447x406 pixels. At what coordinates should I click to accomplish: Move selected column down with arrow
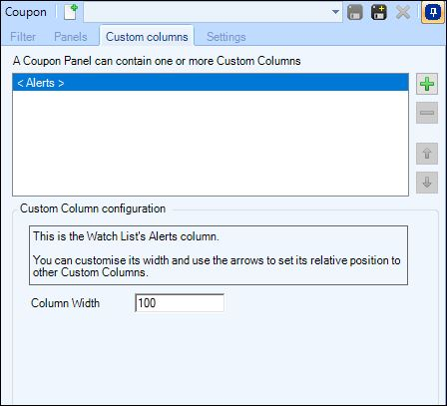click(x=427, y=183)
